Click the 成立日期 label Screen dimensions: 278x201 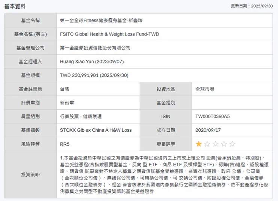click(x=166, y=130)
